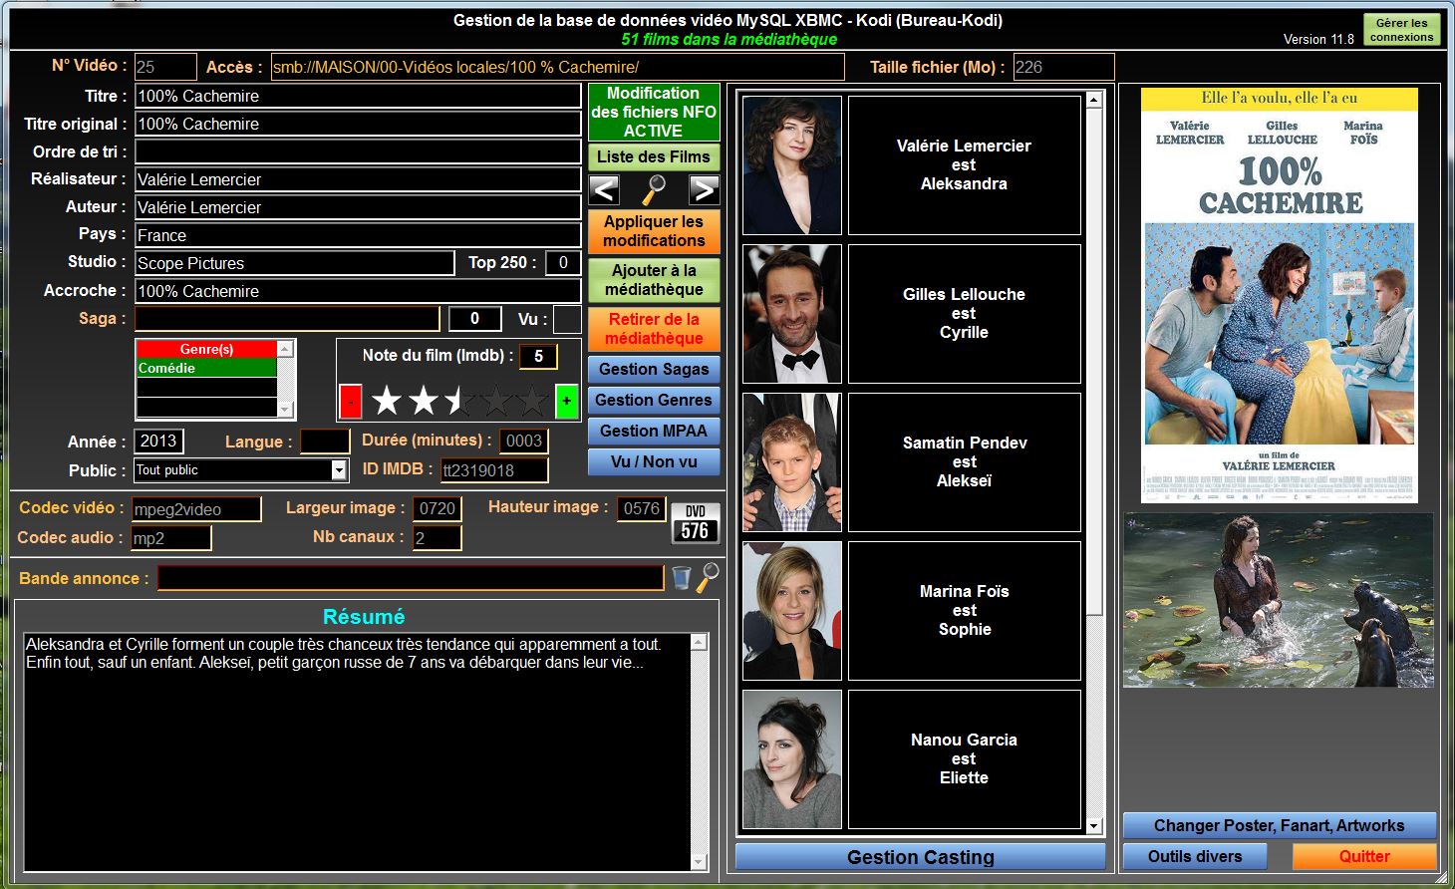Click the Bande annonce input field

click(x=411, y=578)
